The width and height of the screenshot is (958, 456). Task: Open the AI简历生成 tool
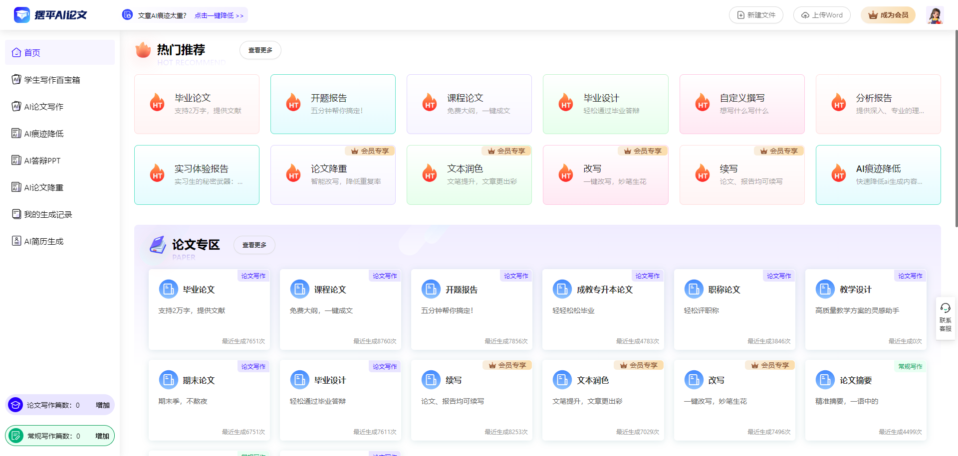(44, 241)
